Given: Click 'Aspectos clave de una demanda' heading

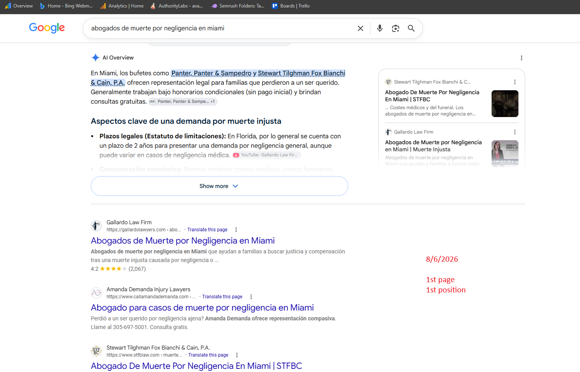Looking at the screenshot, I should pos(186,121).
